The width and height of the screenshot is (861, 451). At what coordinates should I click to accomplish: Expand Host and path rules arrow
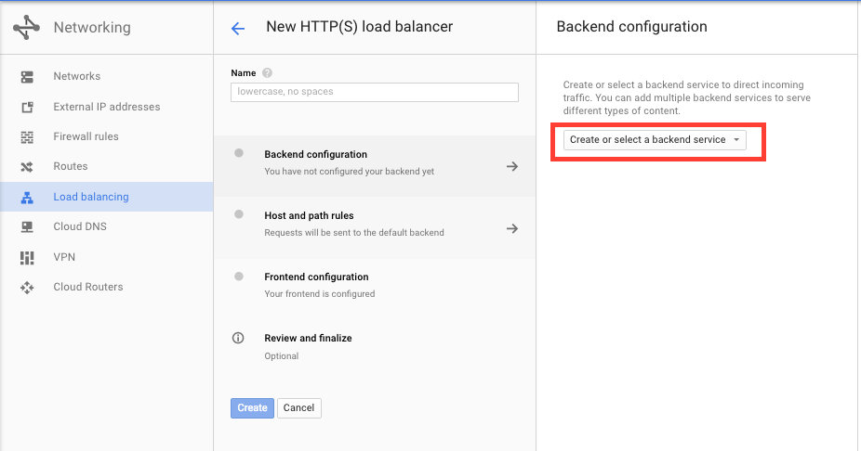(x=511, y=228)
